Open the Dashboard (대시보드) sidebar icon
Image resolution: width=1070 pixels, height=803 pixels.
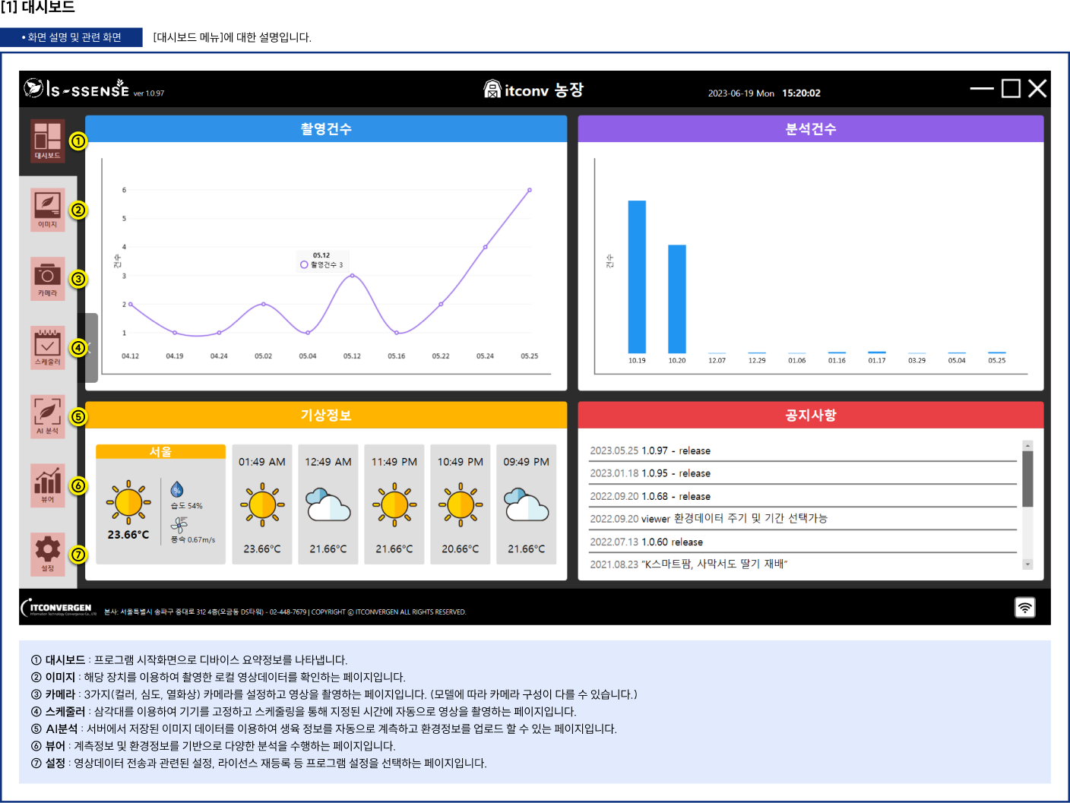coord(47,141)
